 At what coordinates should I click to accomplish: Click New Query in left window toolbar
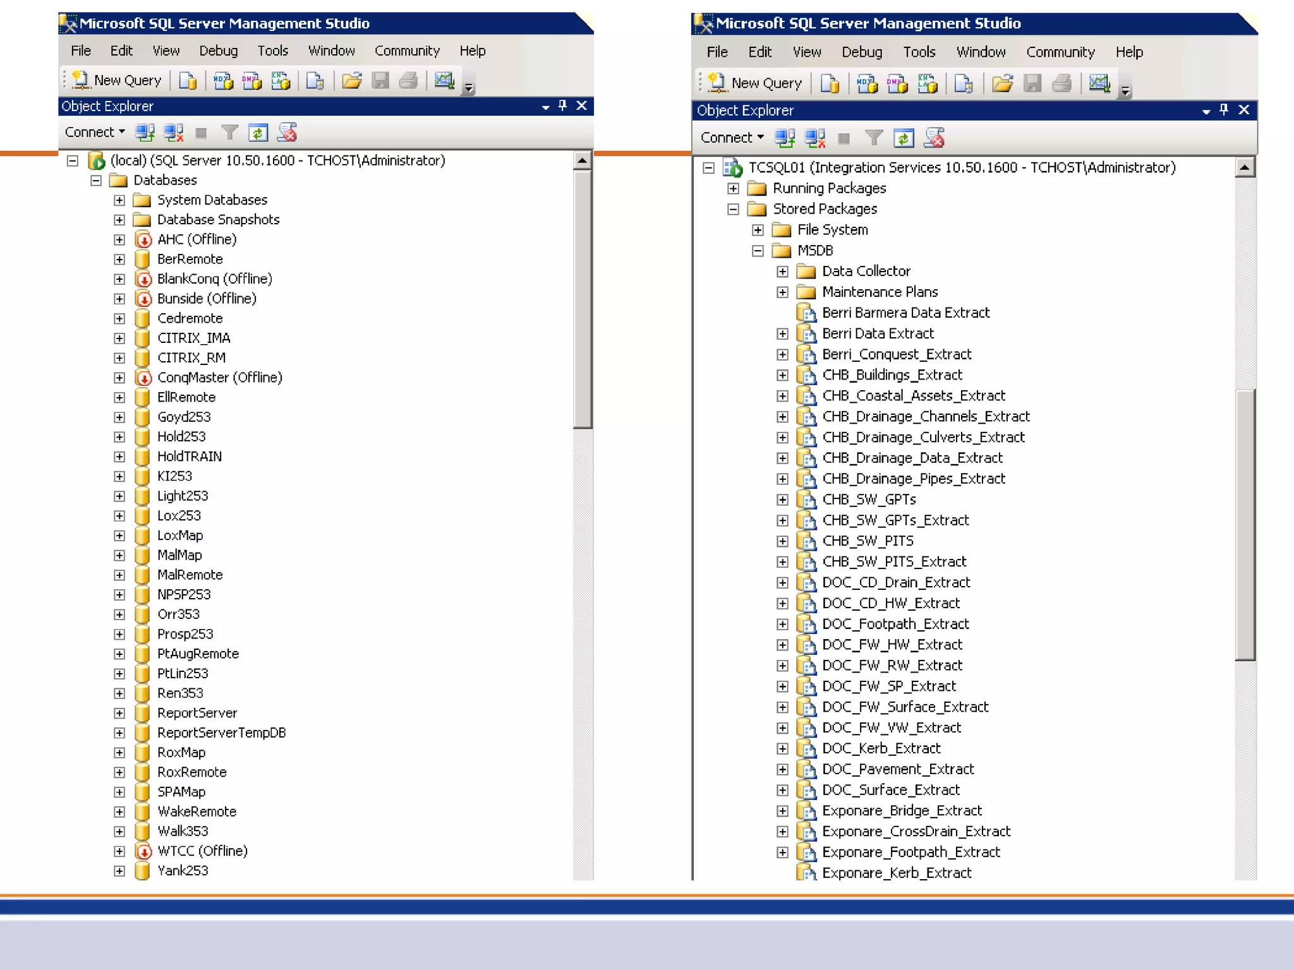tap(117, 80)
